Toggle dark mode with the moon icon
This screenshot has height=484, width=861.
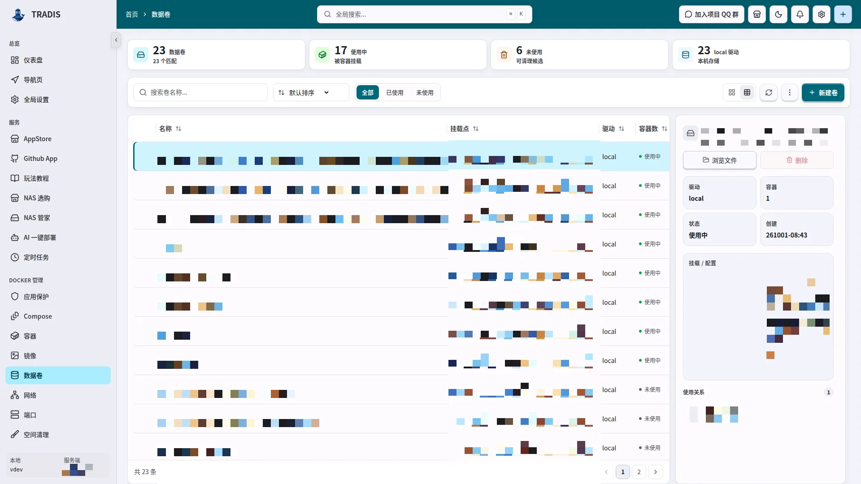click(x=778, y=14)
